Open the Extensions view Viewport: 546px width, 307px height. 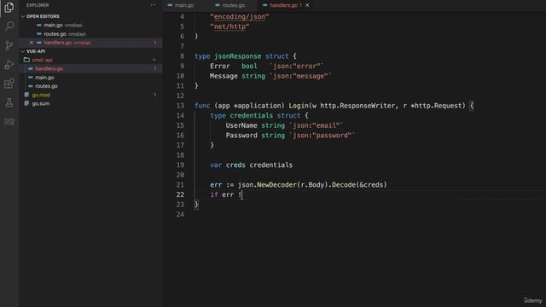pos(9,84)
